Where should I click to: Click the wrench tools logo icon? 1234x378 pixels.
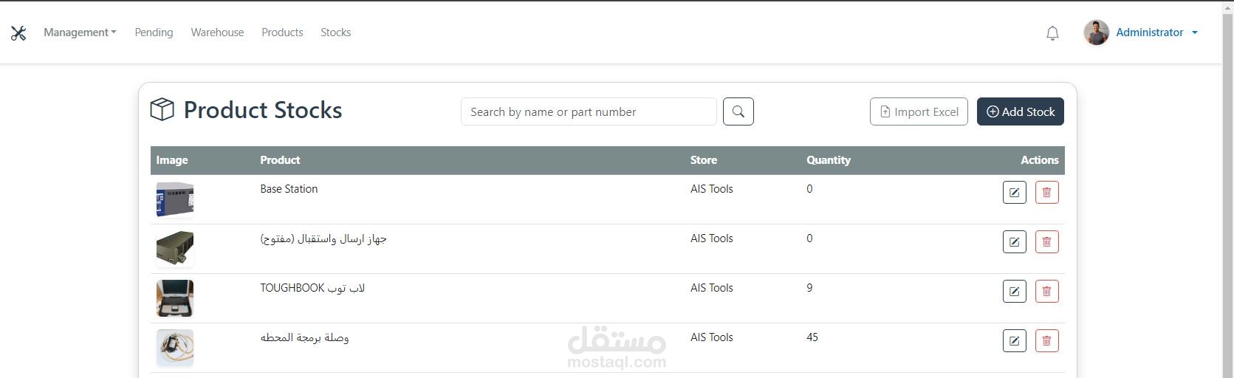point(18,32)
